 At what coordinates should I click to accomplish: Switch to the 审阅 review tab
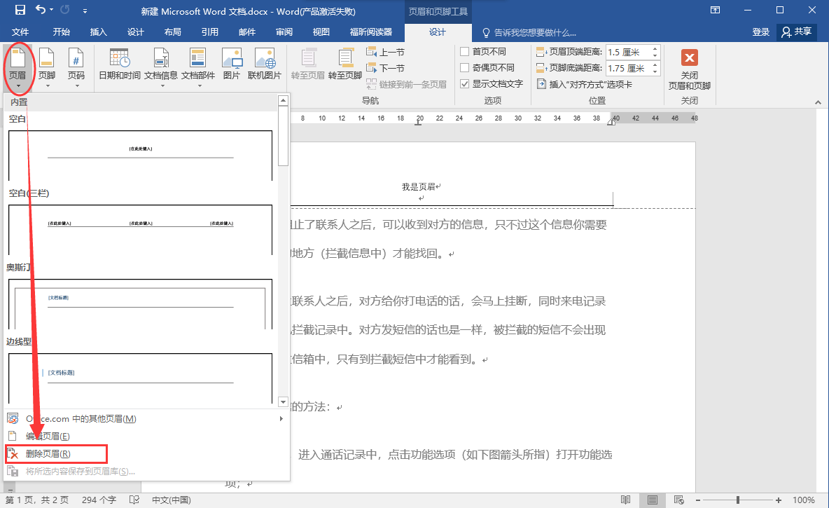tap(284, 32)
